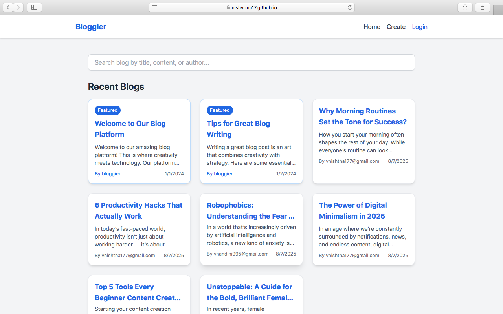Open 'Robophobics: Understanding the Fear' post
This screenshot has width=503, height=314.
click(x=251, y=210)
